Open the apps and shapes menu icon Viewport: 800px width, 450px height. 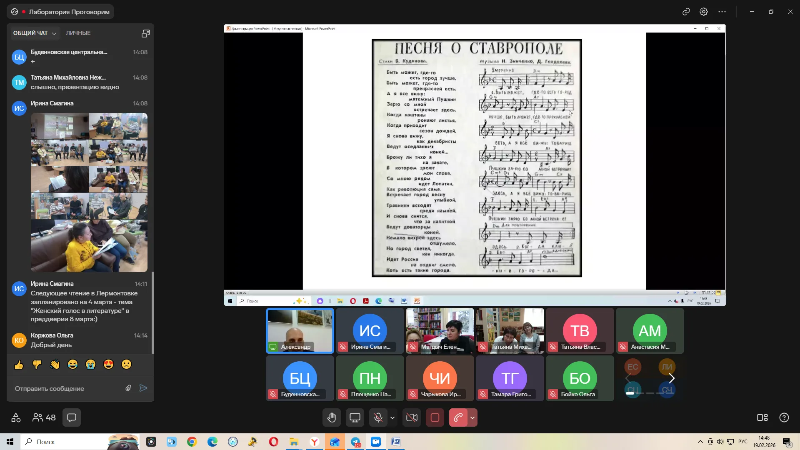[x=16, y=417]
